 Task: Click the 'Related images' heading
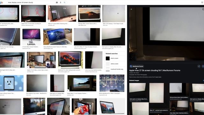coord(134,80)
